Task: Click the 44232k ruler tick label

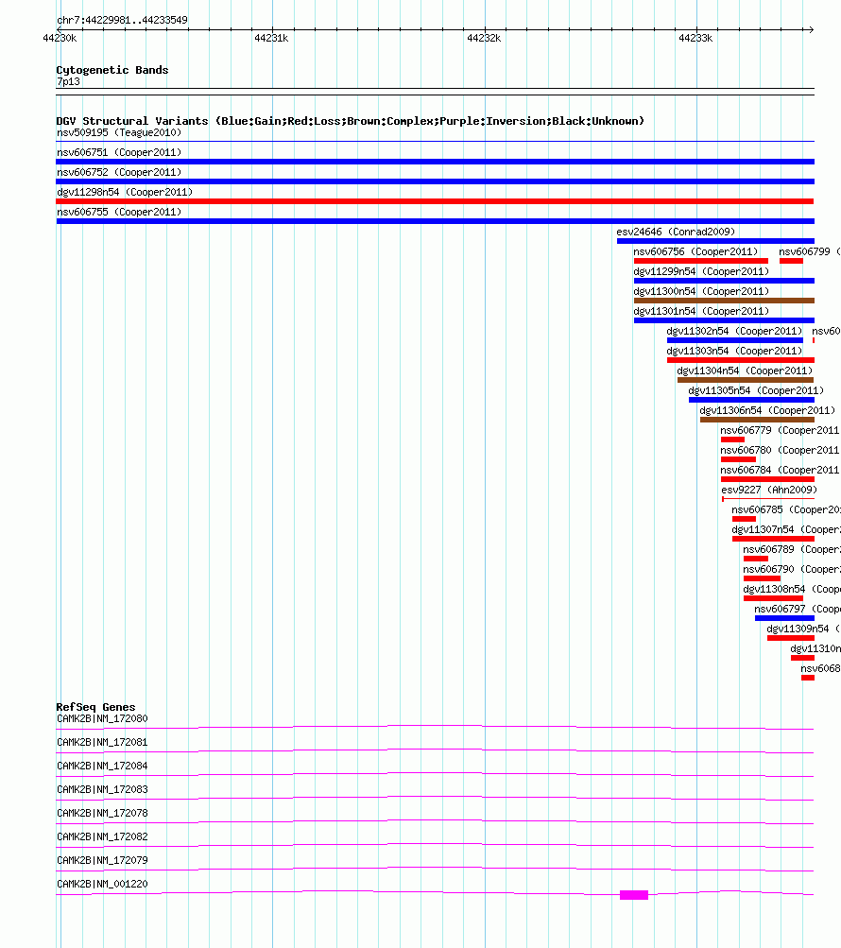Action: (x=484, y=38)
